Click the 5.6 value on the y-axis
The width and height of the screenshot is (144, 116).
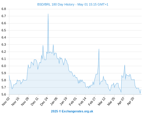(x=4, y=94)
